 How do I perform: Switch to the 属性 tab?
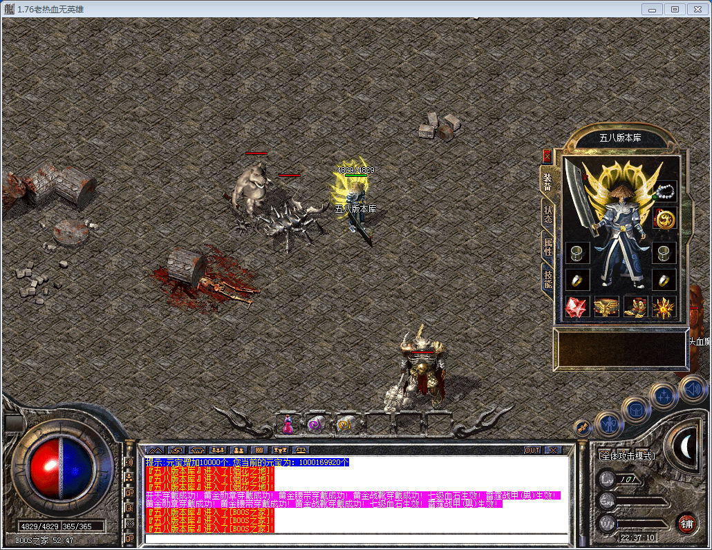pos(547,245)
